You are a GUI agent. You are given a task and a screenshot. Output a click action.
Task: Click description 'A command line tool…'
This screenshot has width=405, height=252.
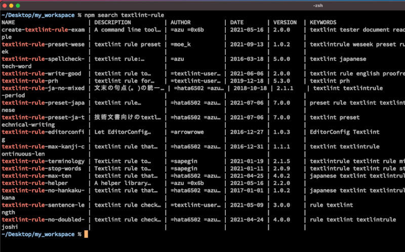tap(128, 30)
